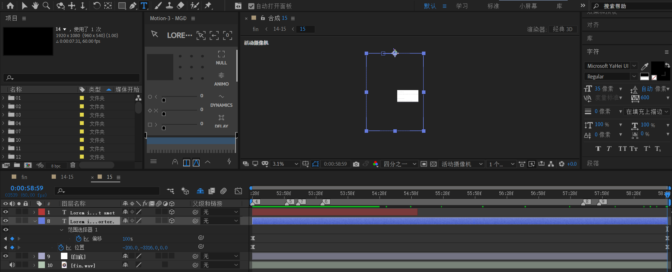Click the 经典 3D renderer button
672x272 pixels.
pyautogui.click(x=563, y=29)
